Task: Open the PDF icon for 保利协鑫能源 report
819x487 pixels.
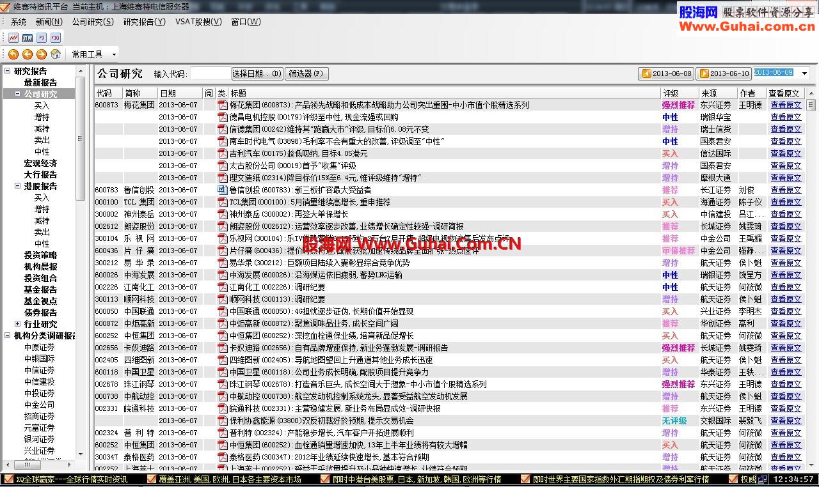Action: pos(222,421)
